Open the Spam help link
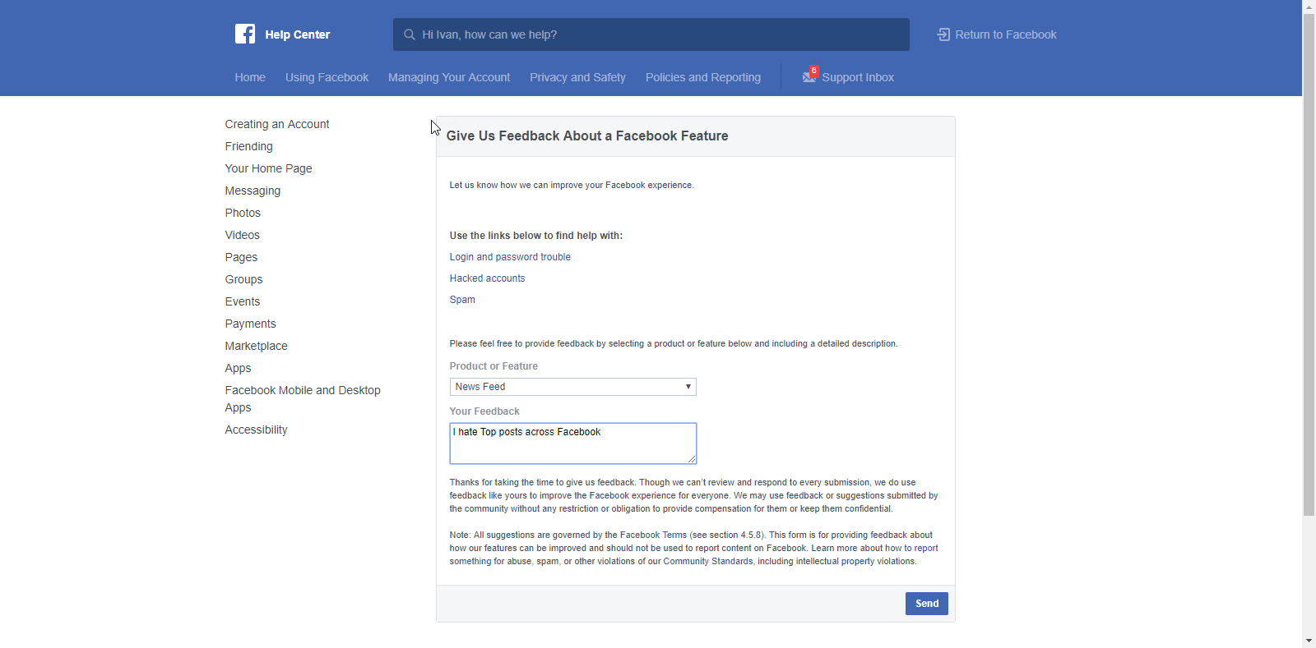Image resolution: width=1316 pixels, height=648 pixels. click(462, 300)
